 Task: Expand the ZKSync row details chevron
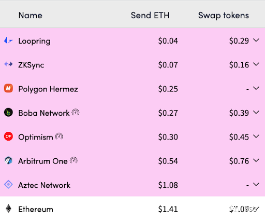pyautogui.click(x=256, y=64)
